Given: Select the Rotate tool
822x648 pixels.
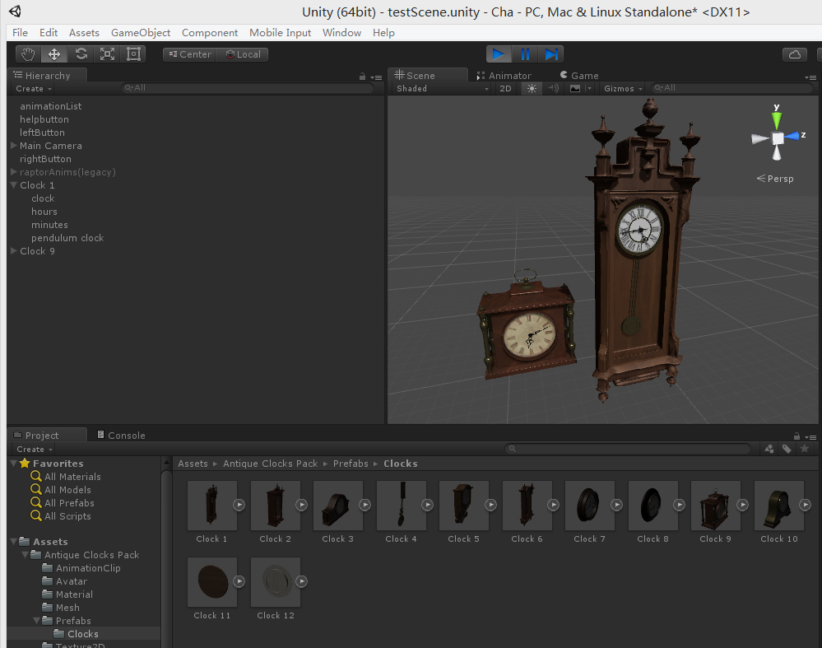Looking at the screenshot, I should [x=81, y=54].
